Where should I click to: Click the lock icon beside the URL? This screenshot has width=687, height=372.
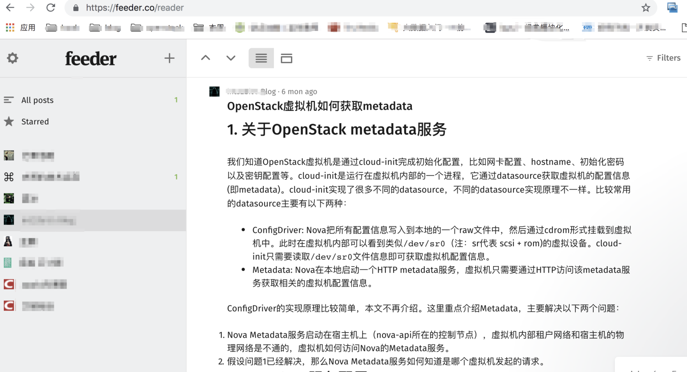(76, 8)
